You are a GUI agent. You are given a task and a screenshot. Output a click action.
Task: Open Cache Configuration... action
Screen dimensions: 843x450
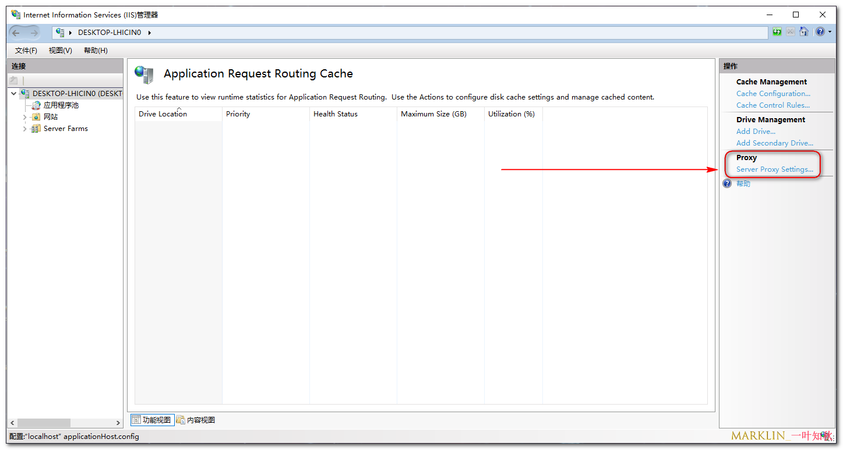tap(773, 94)
